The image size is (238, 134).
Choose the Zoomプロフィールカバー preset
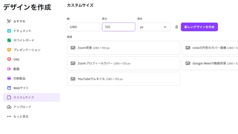point(123,63)
